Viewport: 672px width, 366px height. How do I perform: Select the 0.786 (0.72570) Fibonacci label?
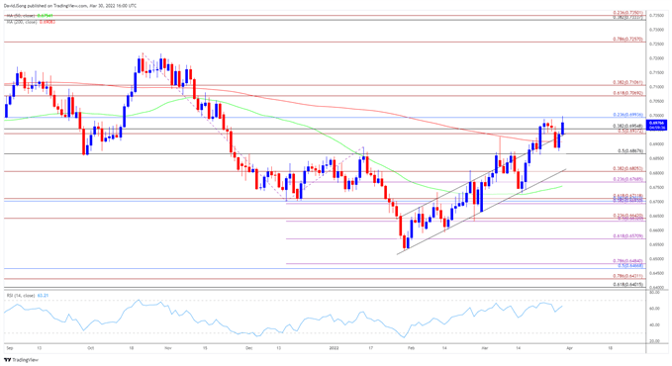[627, 39]
